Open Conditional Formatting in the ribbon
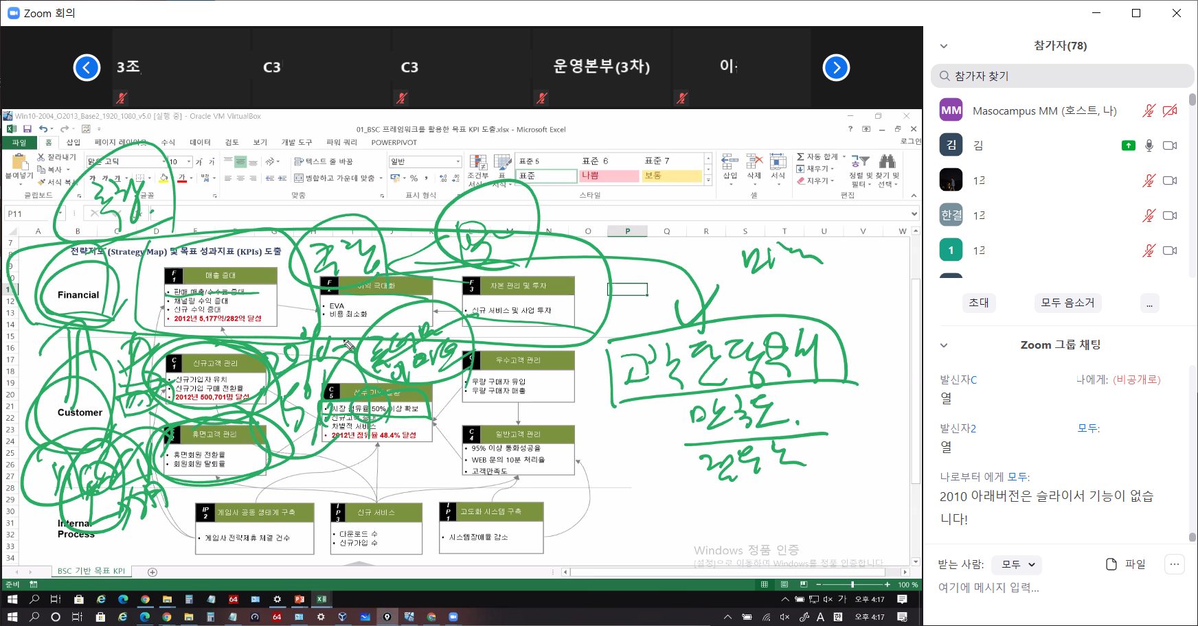This screenshot has width=1198, height=626. tap(478, 163)
